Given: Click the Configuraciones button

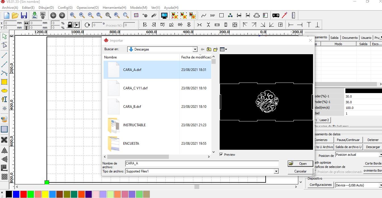Looking at the screenshot, I should click(321, 185).
